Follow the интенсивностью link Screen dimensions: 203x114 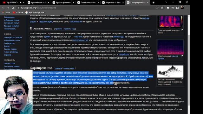[x=80, y=40]
